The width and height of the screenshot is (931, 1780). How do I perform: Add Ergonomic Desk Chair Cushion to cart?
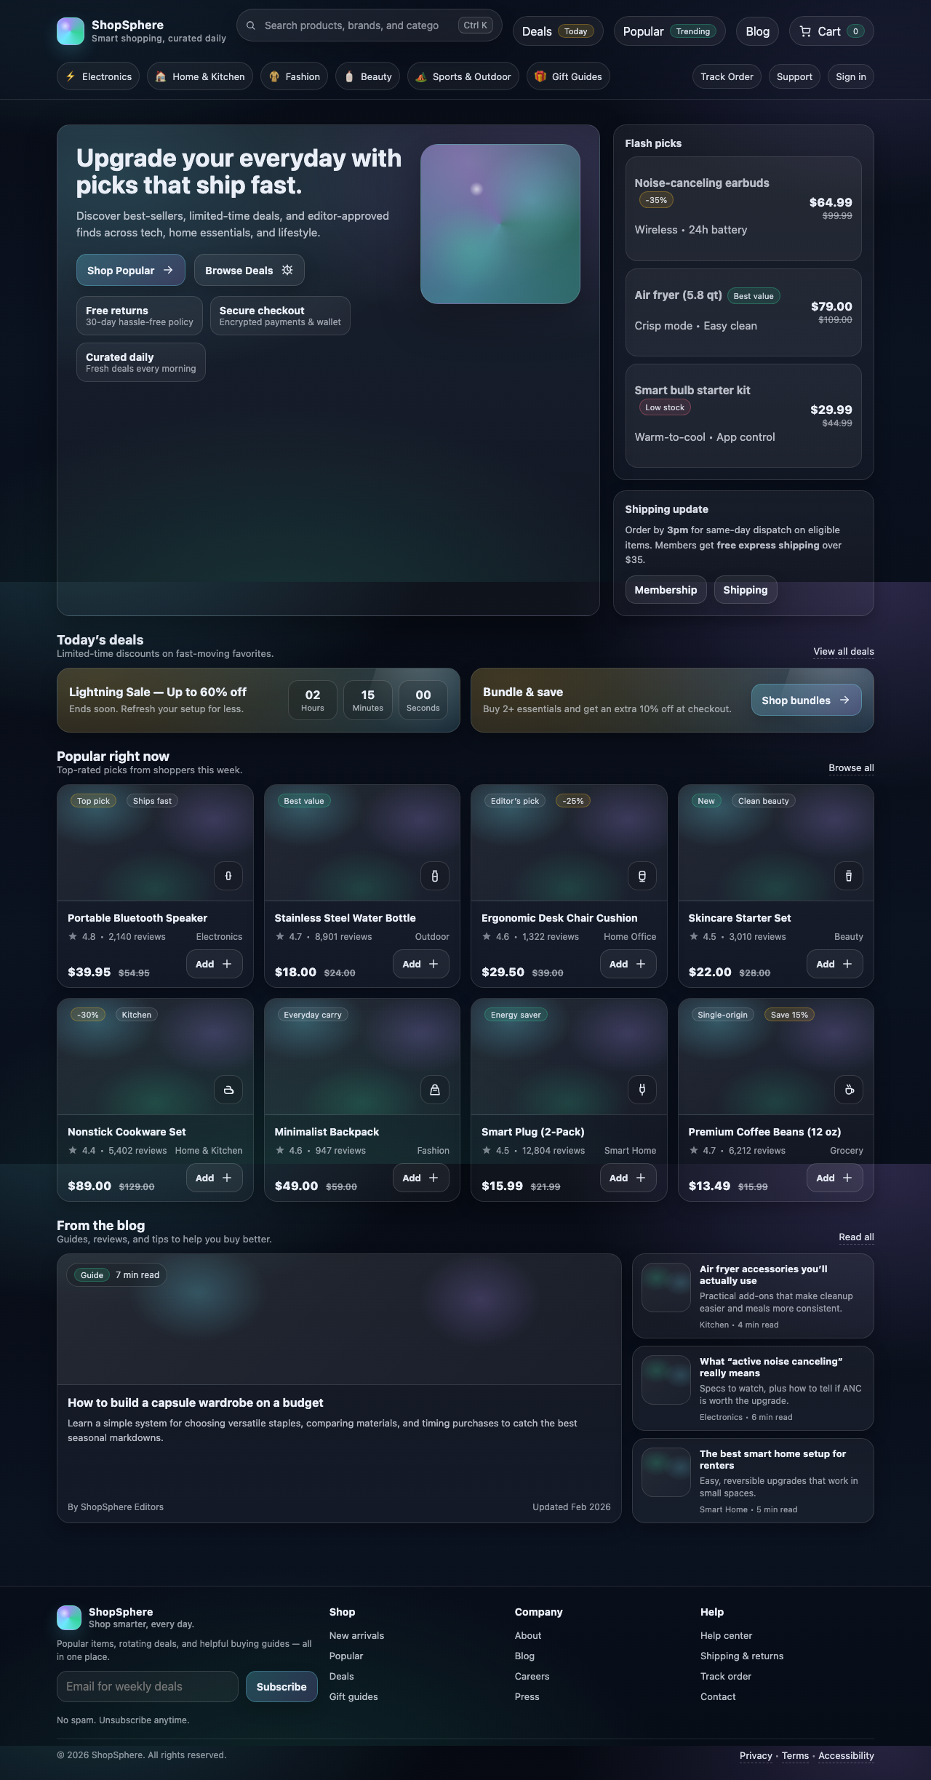click(628, 964)
